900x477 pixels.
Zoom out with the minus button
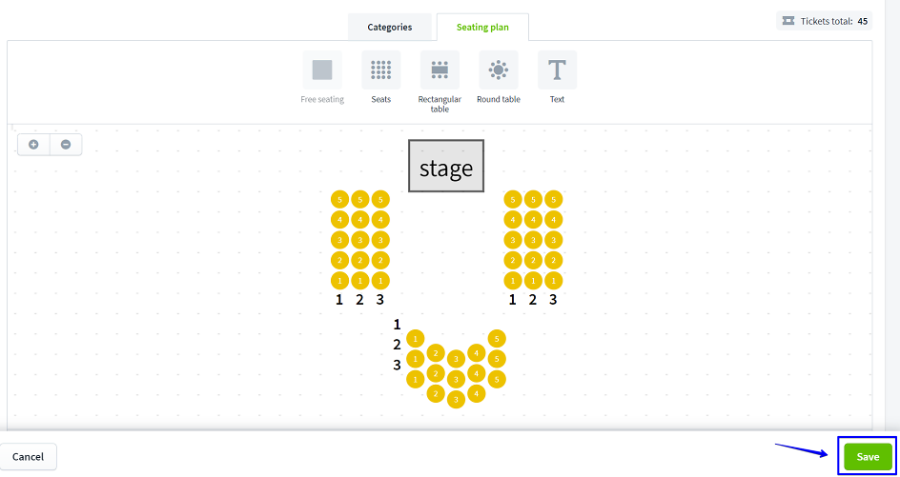tap(66, 145)
